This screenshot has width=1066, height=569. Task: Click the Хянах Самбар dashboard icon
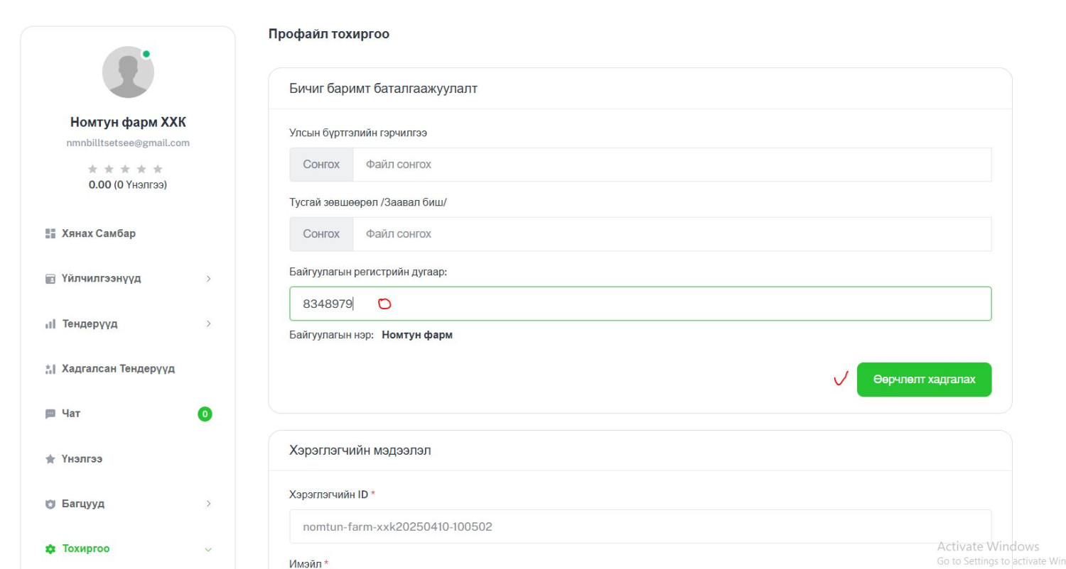pos(50,233)
